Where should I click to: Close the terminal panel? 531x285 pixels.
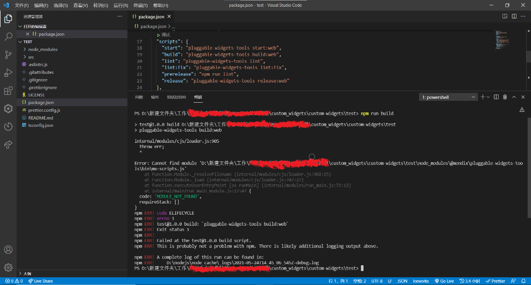[x=523, y=97]
